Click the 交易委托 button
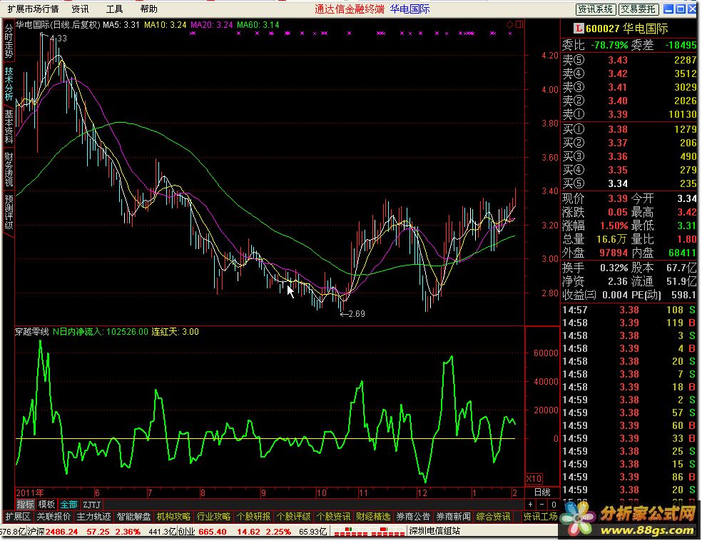This screenshot has width=702, height=541. pos(638,9)
